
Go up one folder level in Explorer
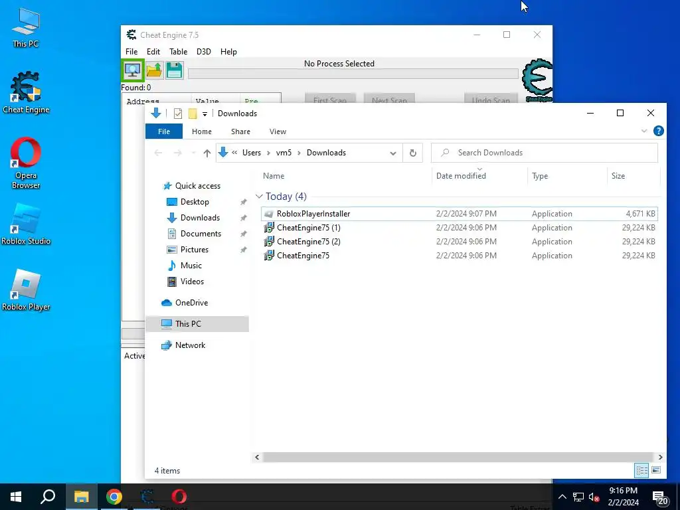pos(207,153)
